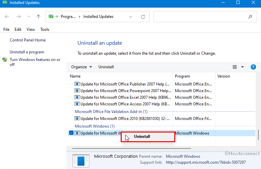The height and width of the screenshot is (169, 261).
Task: Collapse the Microsoft Windows (1) group
Action: pyautogui.click(x=95, y=126)
